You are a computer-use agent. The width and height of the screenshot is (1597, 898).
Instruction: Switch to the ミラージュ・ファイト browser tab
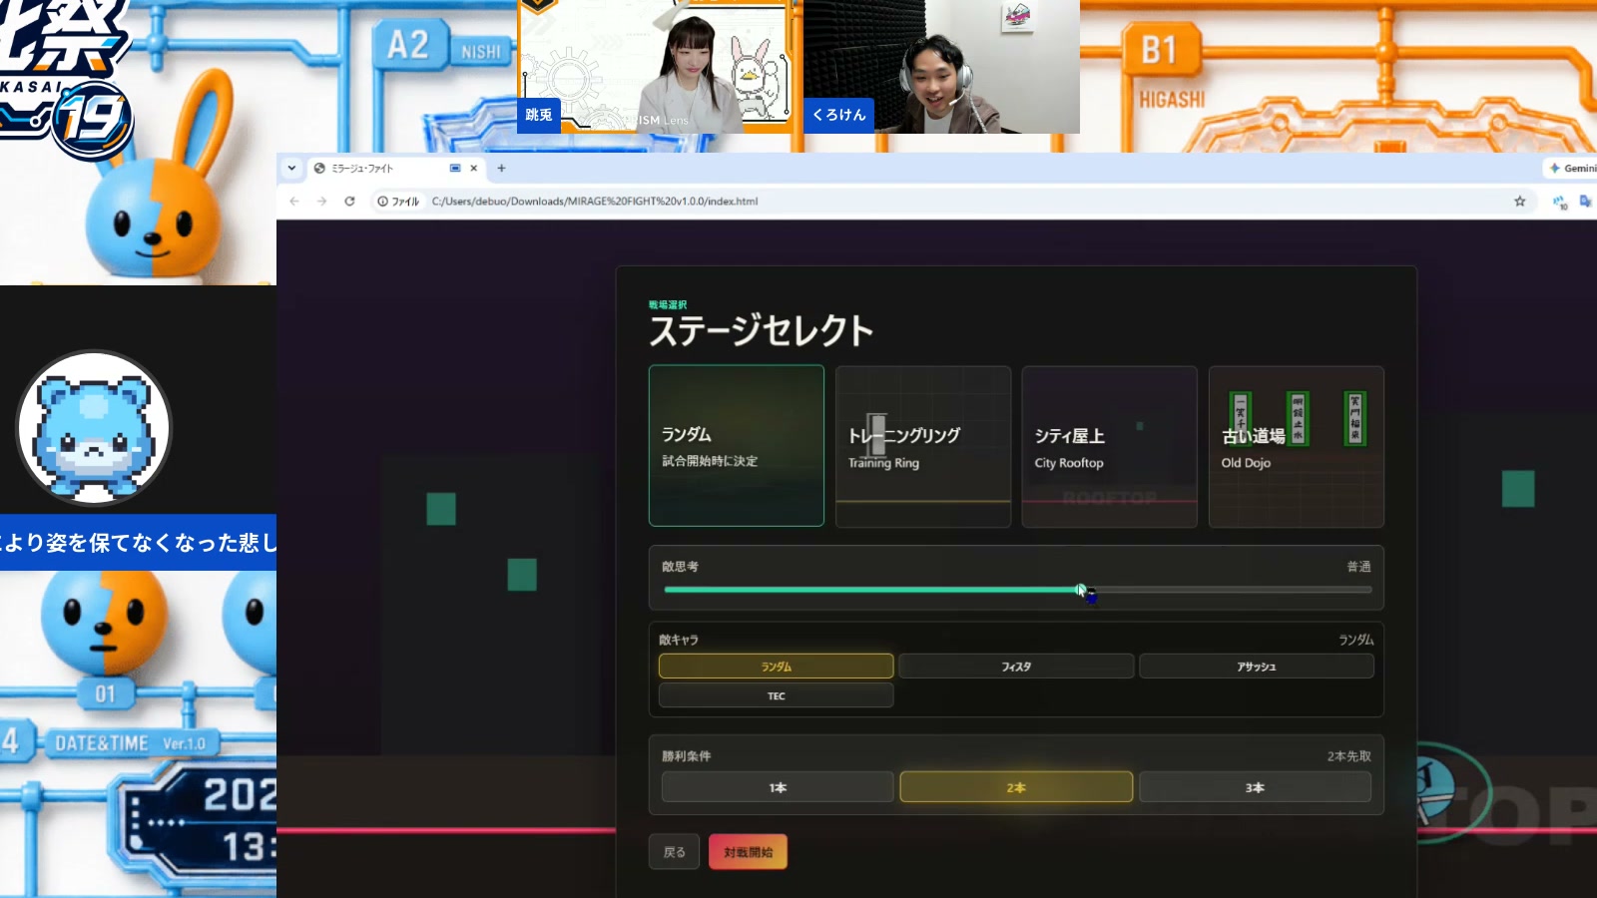point(396,168)
